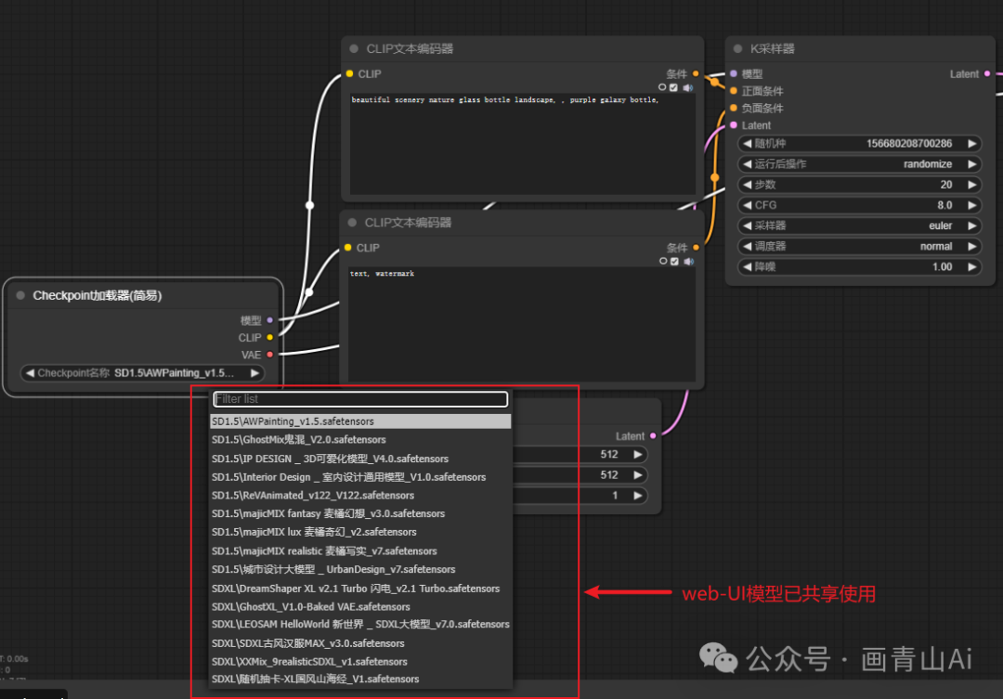Viewport: 1003px width, 699px height.
Task: Click the 正面条件 input port on K采样器
Action: (x=734, y=91)
